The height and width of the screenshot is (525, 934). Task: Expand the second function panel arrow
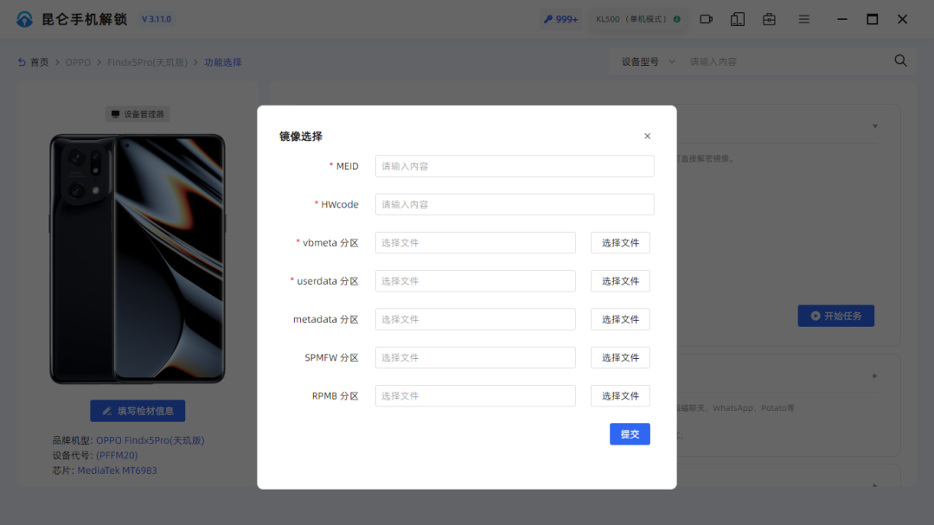click(x=875, y=376)
